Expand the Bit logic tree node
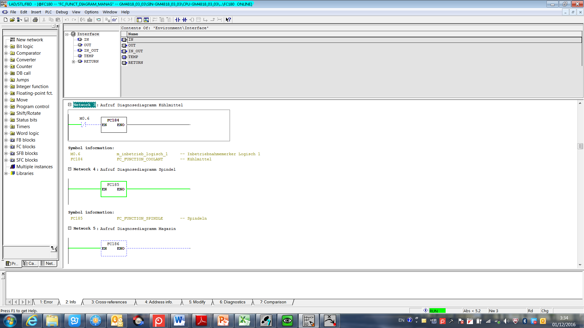Image resolution: width=584 pixels, height=328 pixels. click(x=6, y=46)
